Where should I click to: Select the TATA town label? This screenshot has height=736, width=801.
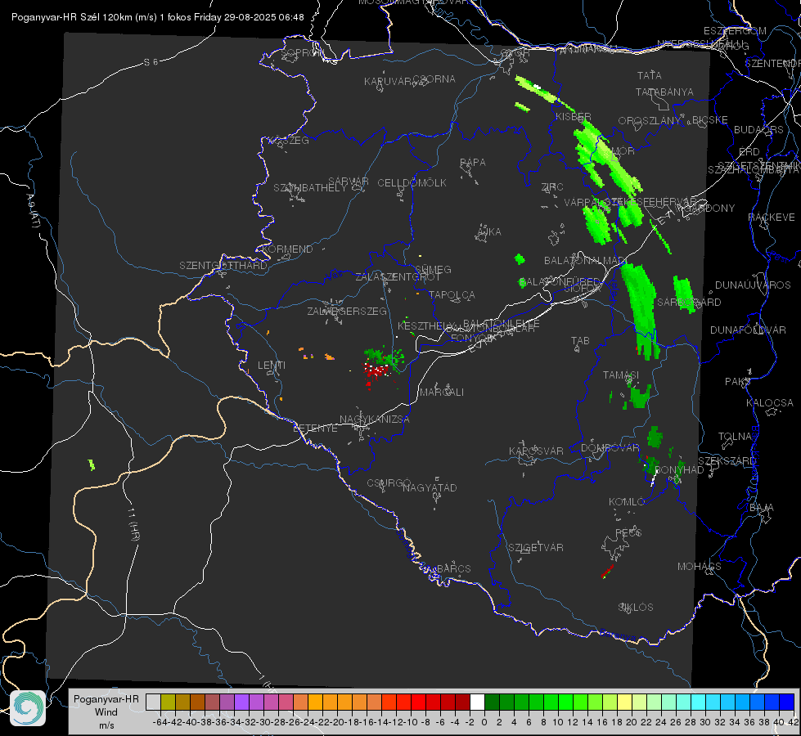[x=650, y=75]
